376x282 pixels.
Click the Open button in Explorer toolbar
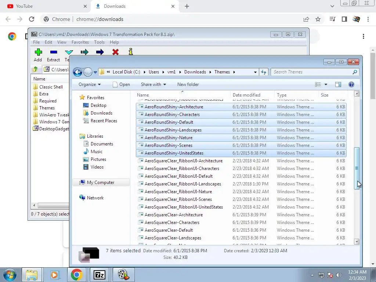(121, 84)
